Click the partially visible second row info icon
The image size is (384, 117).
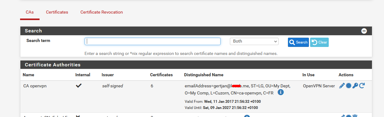coord(247,116)
